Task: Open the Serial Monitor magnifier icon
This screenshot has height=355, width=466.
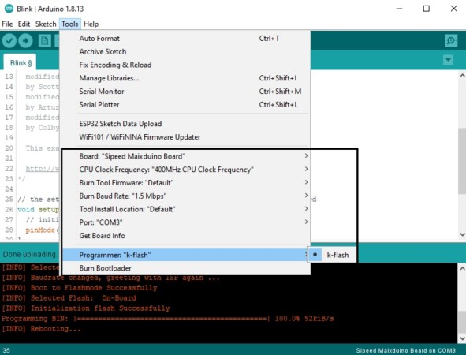Action: [451, 40]
